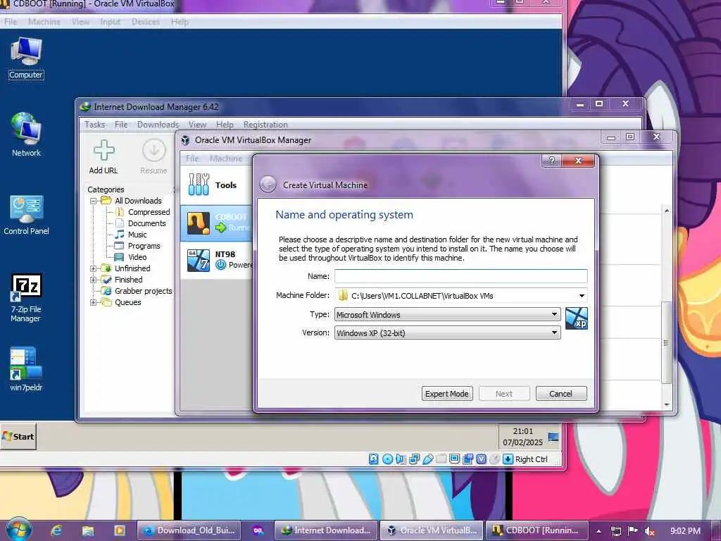Image resolution: width=721 pixels, height=541 pixels.
Task: Select the Control Panel desktop icon
Action: [26, 216]
